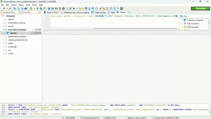211x119 pixels.
Task: Open the session manager connect icon
Action: [4, 9]
